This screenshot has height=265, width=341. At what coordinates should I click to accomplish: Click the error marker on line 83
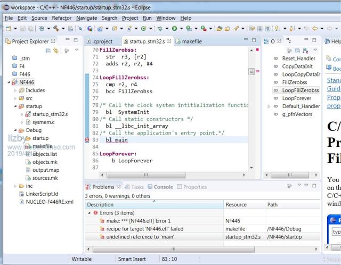point(87,140)
